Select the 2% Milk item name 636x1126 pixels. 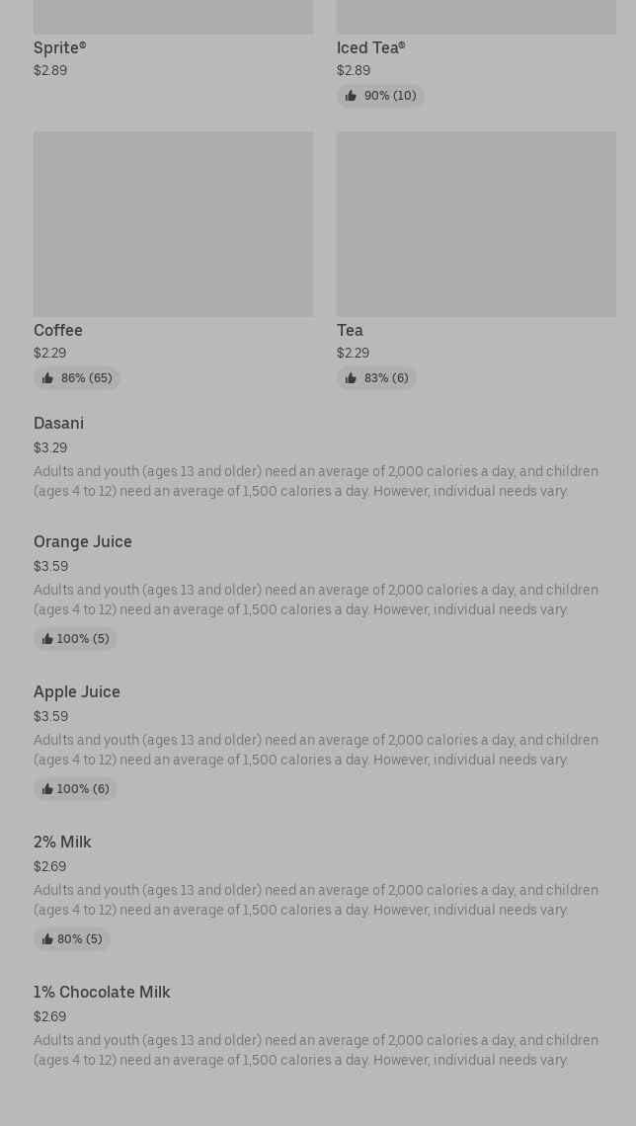point(62,842)
